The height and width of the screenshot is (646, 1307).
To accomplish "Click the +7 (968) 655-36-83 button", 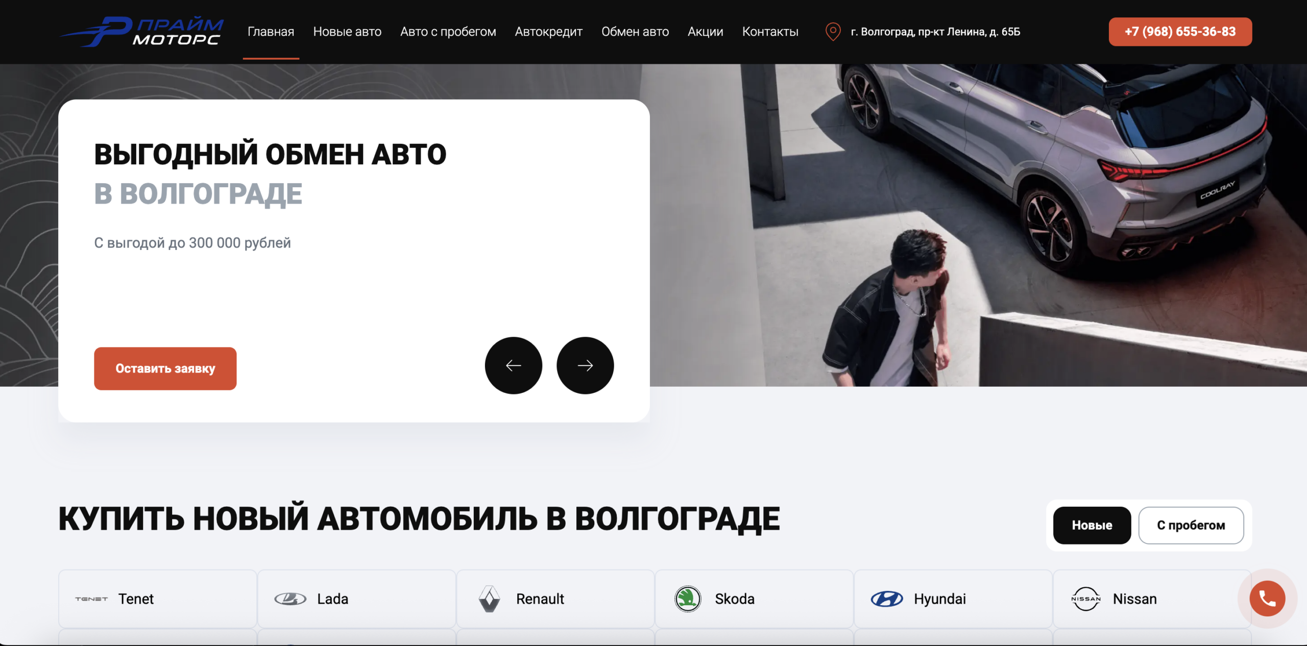I will point(1180,32).
